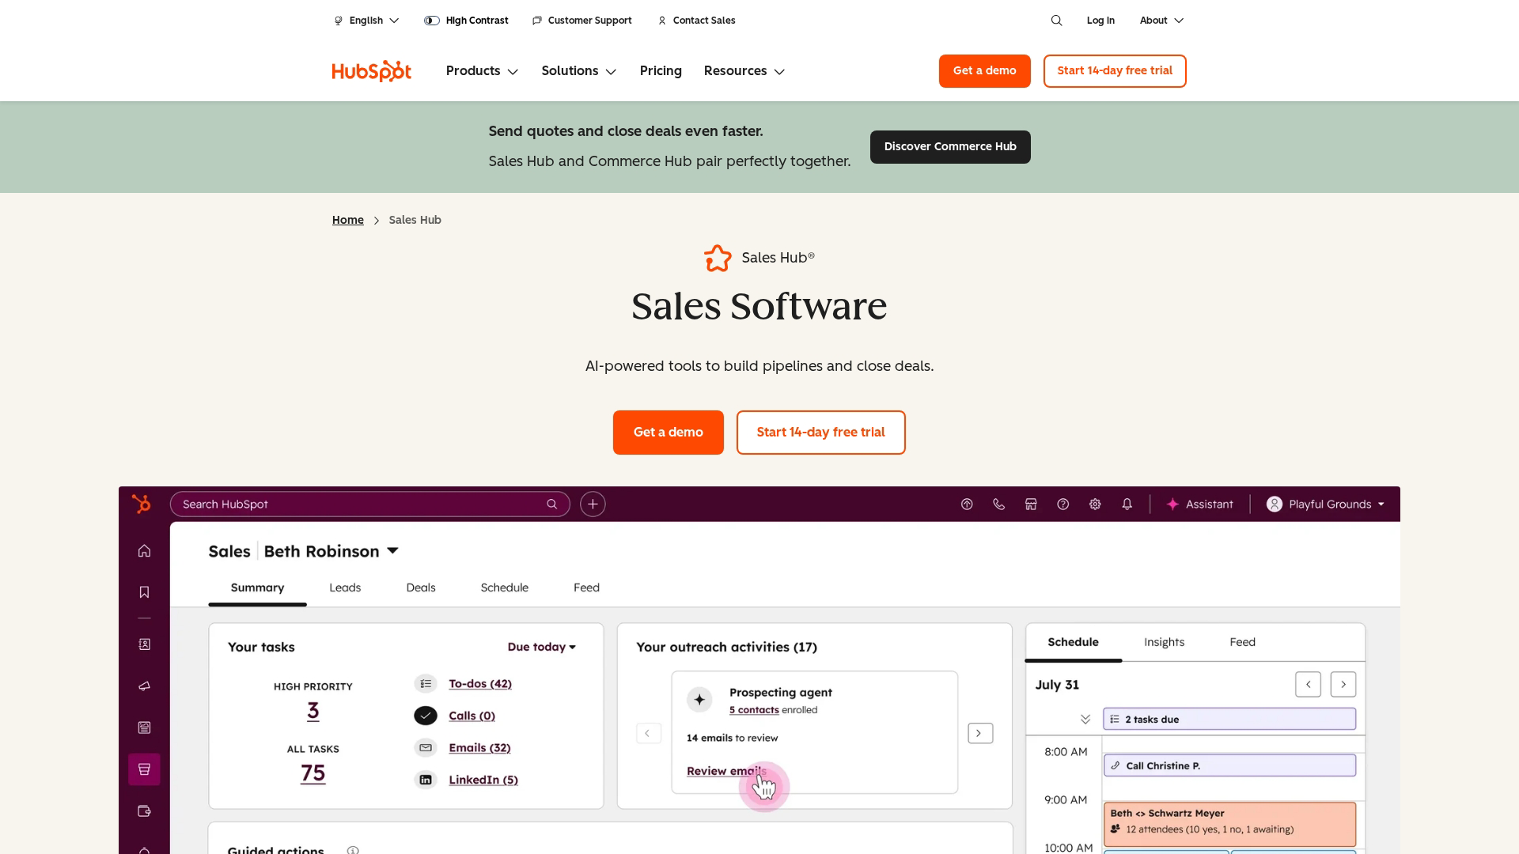
Task: Select the highlighted Commerce icon in the sidebar
Action: coord(144,768)
